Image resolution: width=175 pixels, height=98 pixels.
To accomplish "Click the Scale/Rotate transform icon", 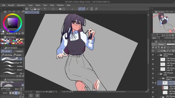I will click(64, 9).
